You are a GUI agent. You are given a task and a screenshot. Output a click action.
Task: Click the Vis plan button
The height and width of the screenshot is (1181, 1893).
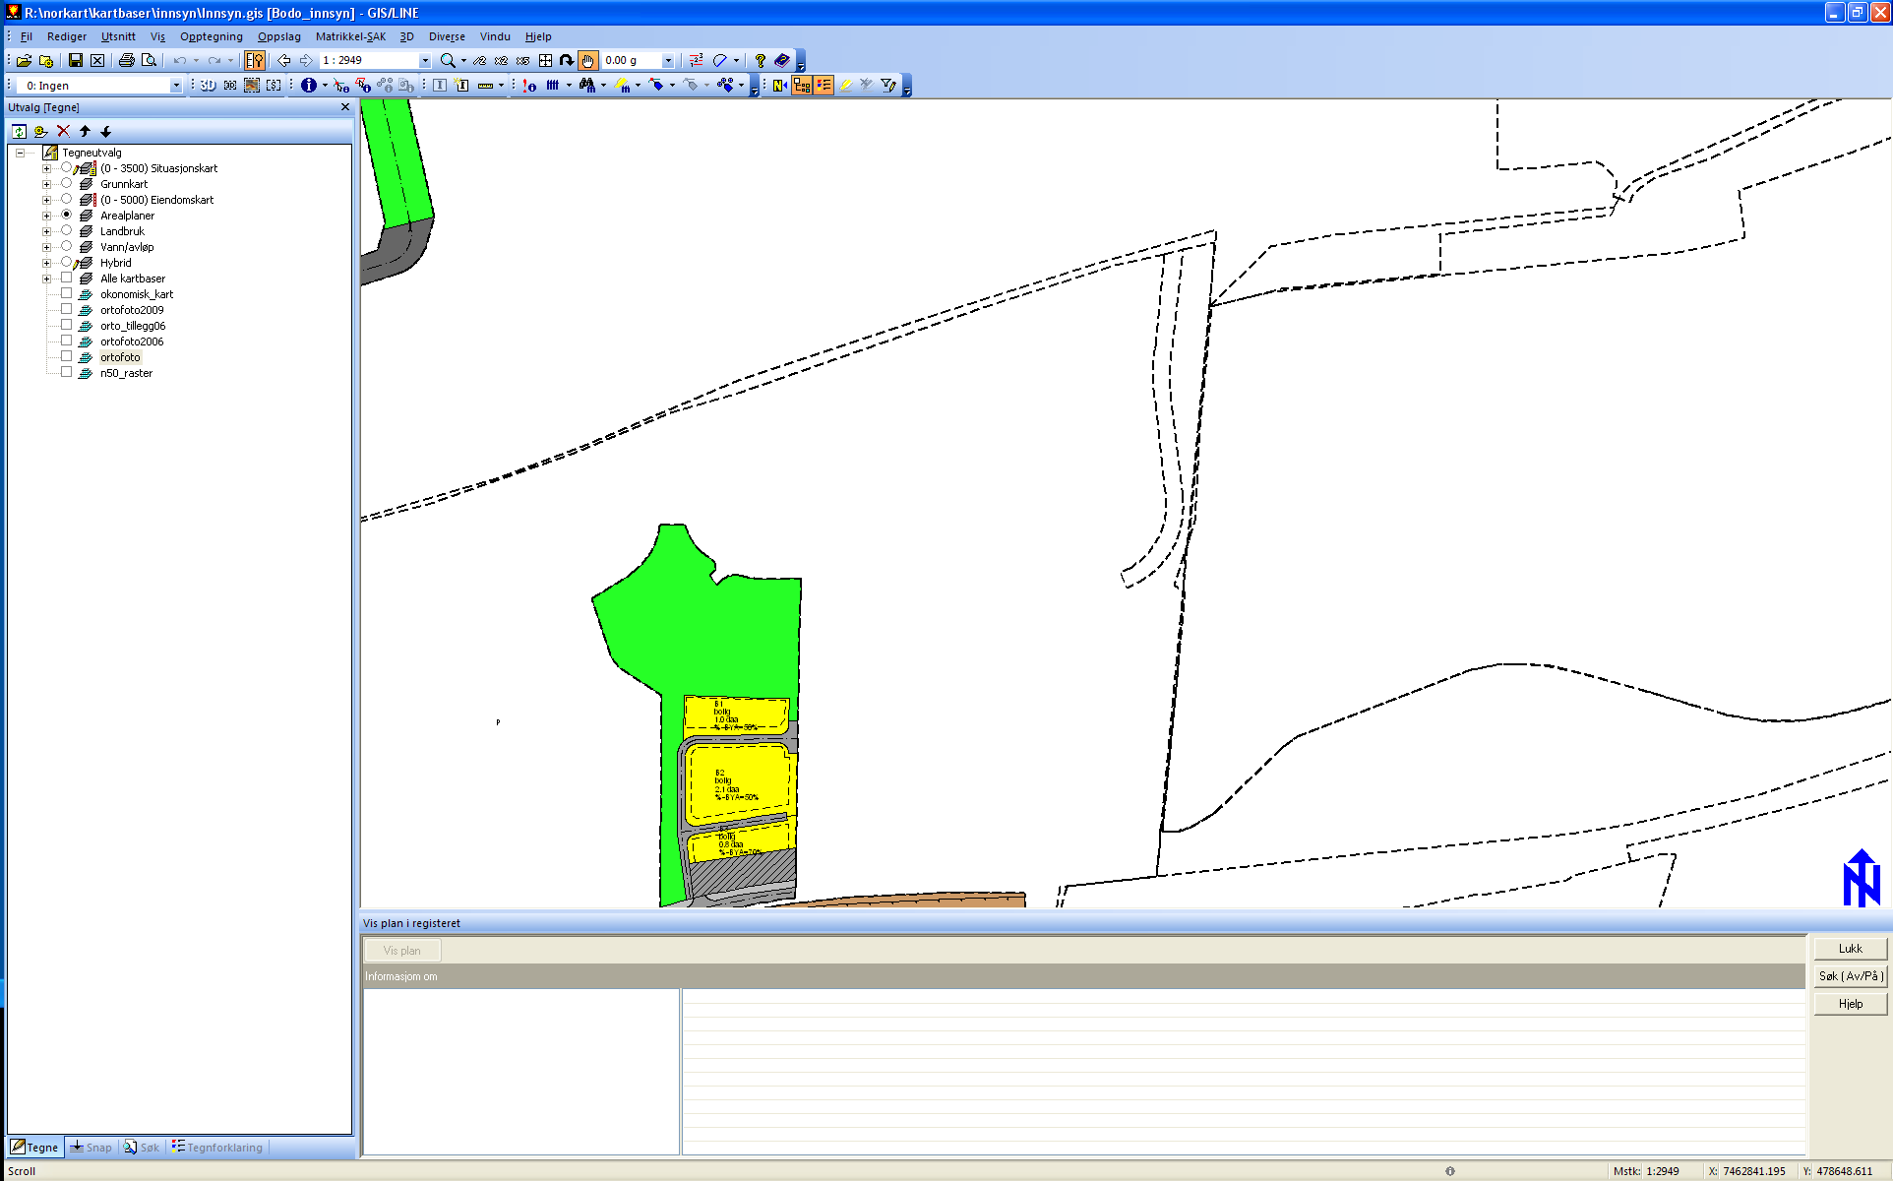coord(401,951)
